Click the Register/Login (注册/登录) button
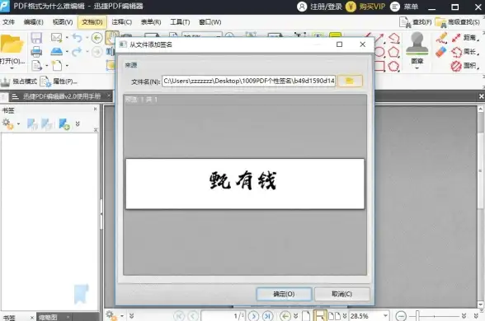 [x=320, y=7]
